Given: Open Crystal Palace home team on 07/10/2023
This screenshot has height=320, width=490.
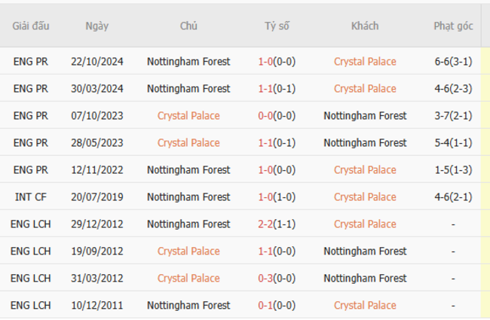Looking at the screenshot, I should point(188,116).
